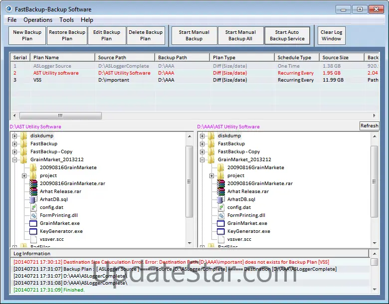This screenshot has width=389, height=304.
Task: Click Start Auto Backup Service button
Action: (287, 35)
